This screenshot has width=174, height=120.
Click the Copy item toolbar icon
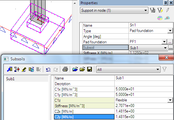(x=31, y=69)
